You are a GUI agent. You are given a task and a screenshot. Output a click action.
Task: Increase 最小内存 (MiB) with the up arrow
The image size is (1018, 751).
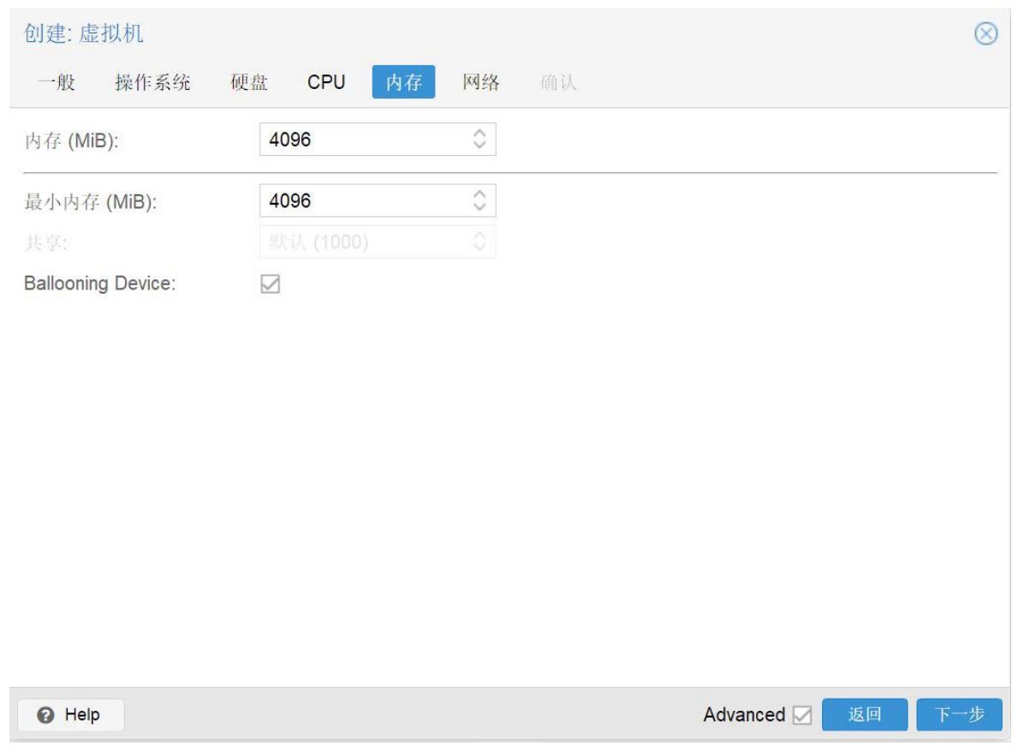480,195
